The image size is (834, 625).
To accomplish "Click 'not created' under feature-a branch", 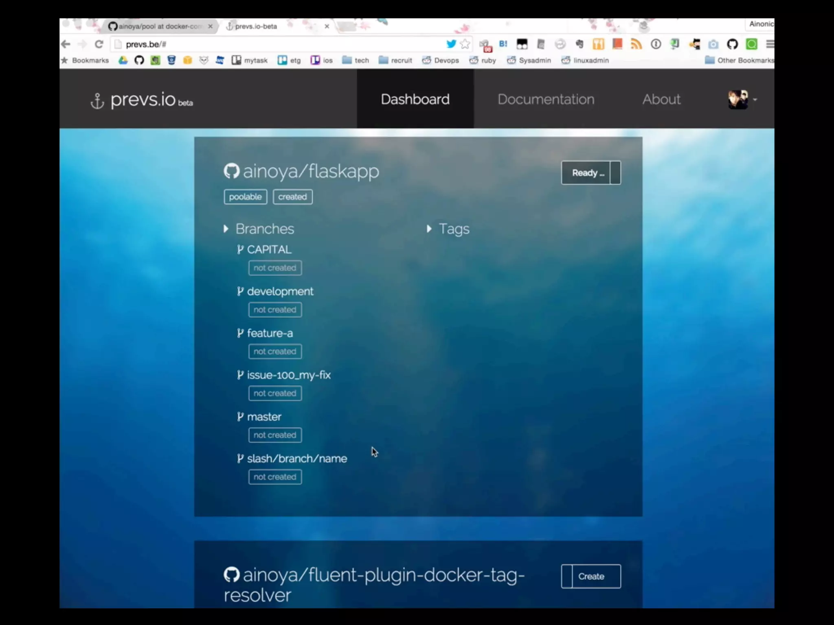I will (x=275, y=352).
